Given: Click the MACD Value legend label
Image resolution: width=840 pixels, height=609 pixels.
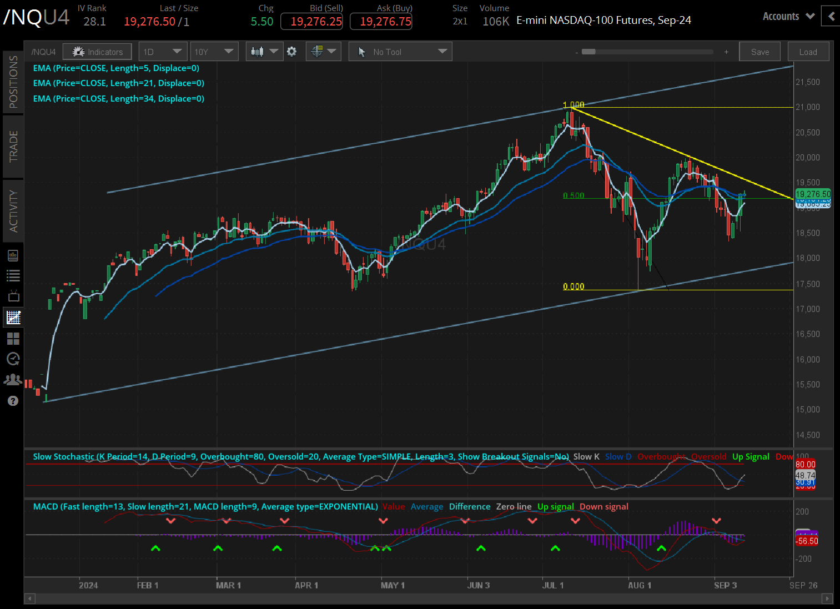Looking at the screenshot, I should click(394, 507).
